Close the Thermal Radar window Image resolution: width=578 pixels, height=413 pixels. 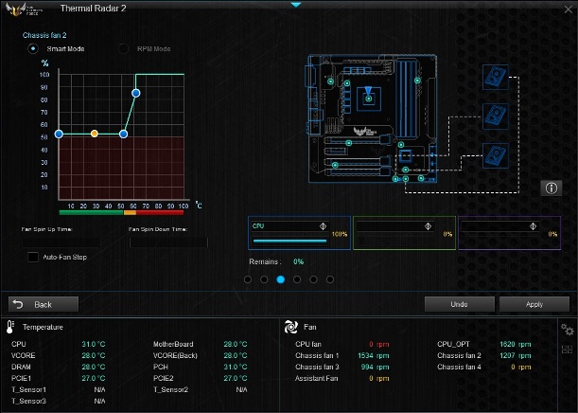pyautogui.click(x=568, y=9)
